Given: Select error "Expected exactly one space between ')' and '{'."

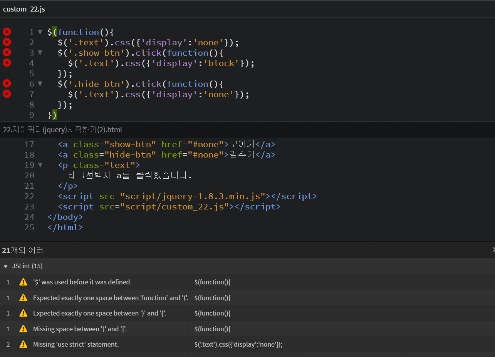Looking at the screenshot, I should tap(100, 313).
